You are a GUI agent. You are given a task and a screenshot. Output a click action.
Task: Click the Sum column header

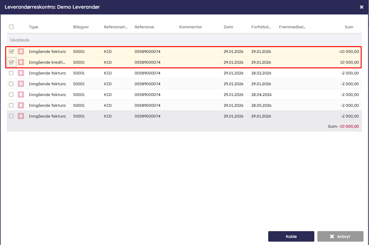tap(349, 27)
